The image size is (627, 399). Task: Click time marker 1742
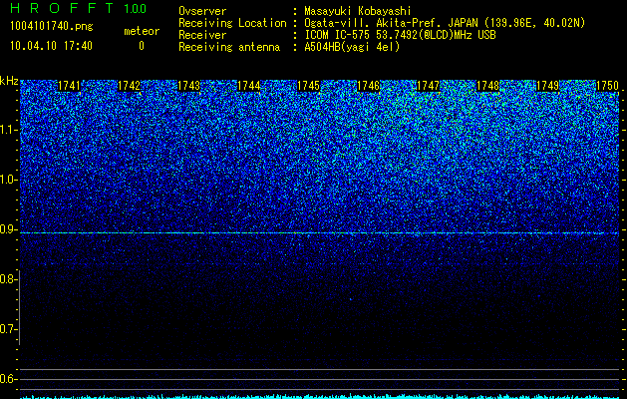click(x=130, y=86)
